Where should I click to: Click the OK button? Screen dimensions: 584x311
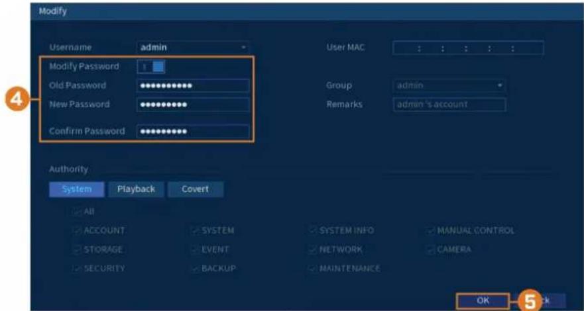pos(483,300)
